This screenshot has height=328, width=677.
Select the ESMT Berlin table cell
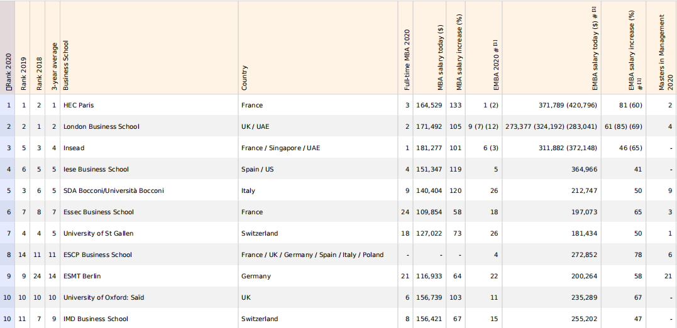[82, 276]
